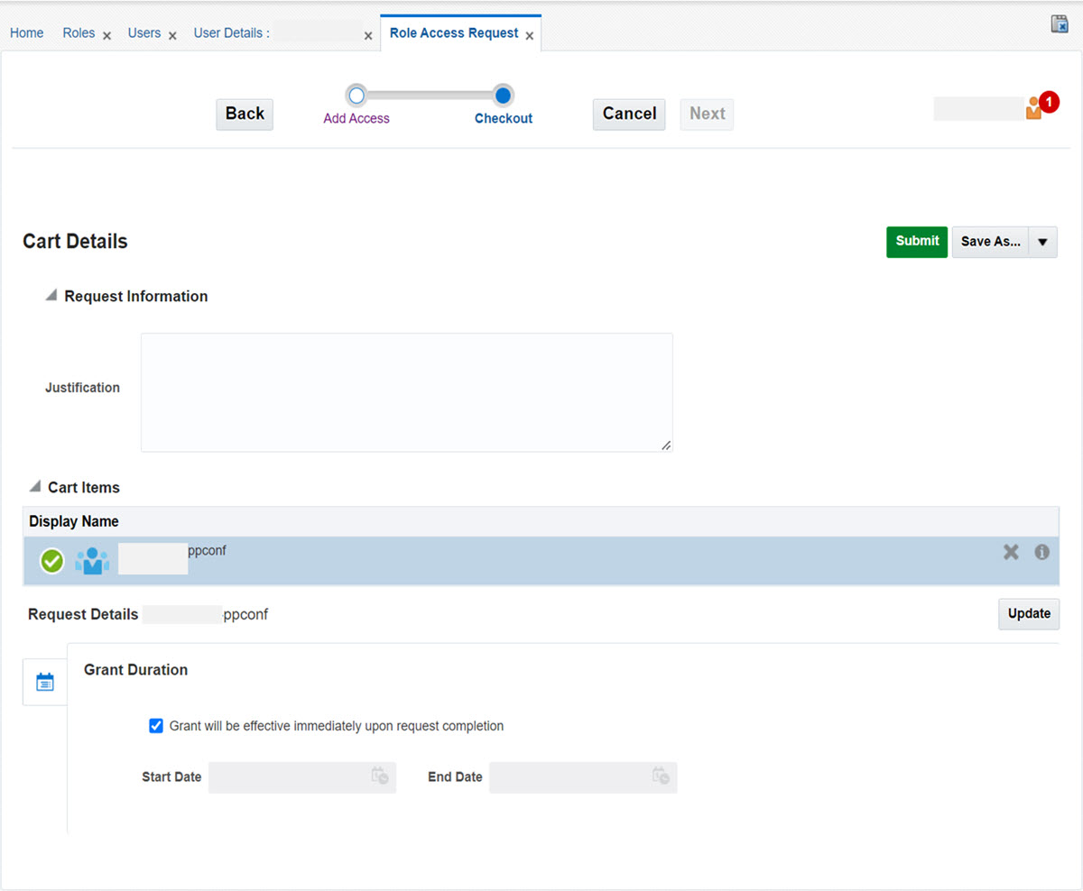Select the calendar icon on Grant Duration panel
The height and width of the screenshot is (891, 1083).
[x=44, y=682]
